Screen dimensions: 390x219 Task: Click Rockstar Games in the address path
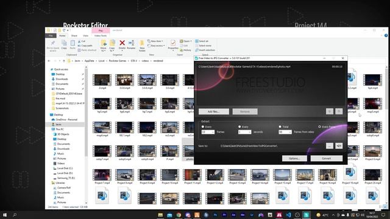click(x=118, y=61)
